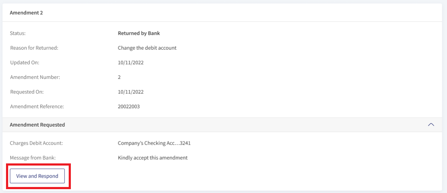Screen dimensions: 447x193
Task: Collapse the Amendment Requested section chevron
Action: (431, 125)
